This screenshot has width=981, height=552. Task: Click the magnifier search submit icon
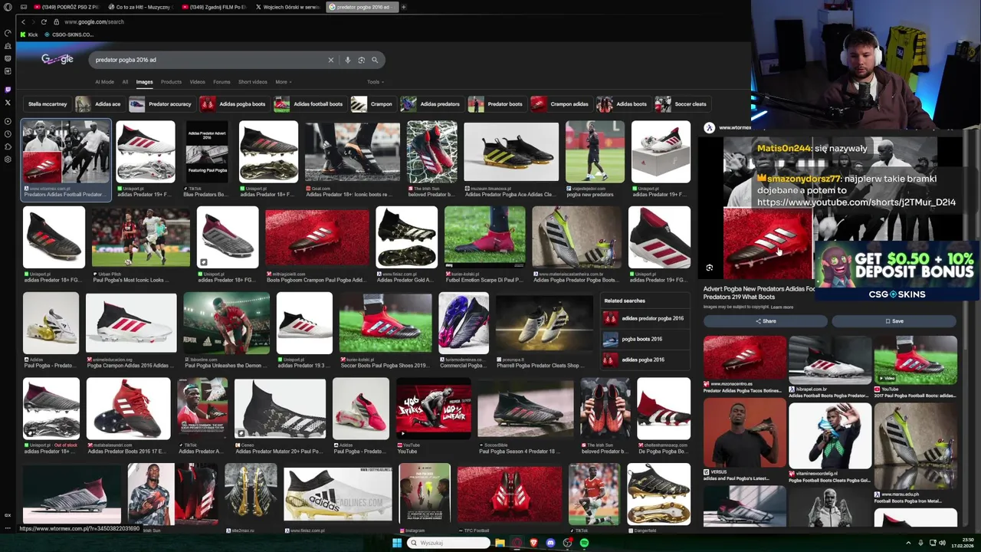(375, 60)
